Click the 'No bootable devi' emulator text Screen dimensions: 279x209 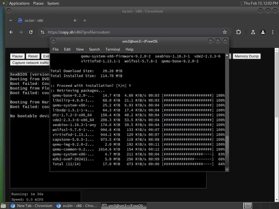click(30, 116)
